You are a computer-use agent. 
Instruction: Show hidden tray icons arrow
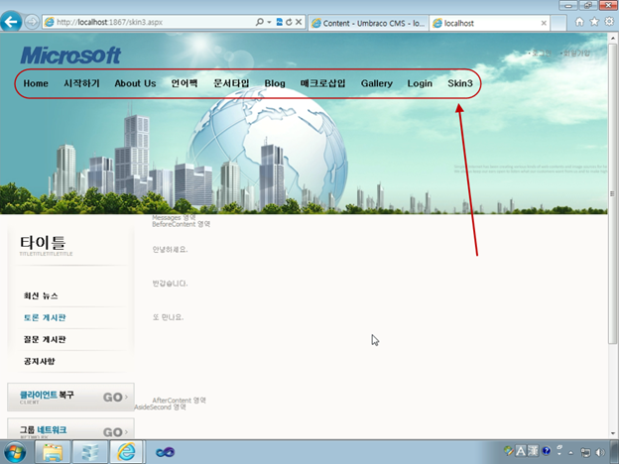[x=570, y=452]
